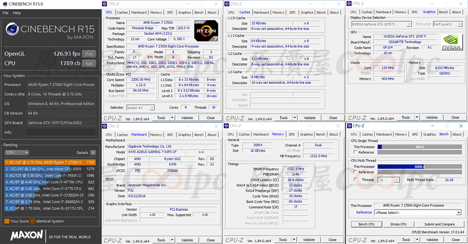Click Validate in the Mainboard window
Screen dimensions: 468x244
coord(187,240)
